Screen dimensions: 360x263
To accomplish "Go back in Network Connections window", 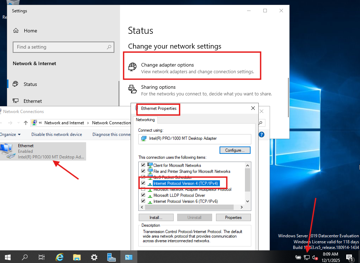I will [x=2, y=123].
